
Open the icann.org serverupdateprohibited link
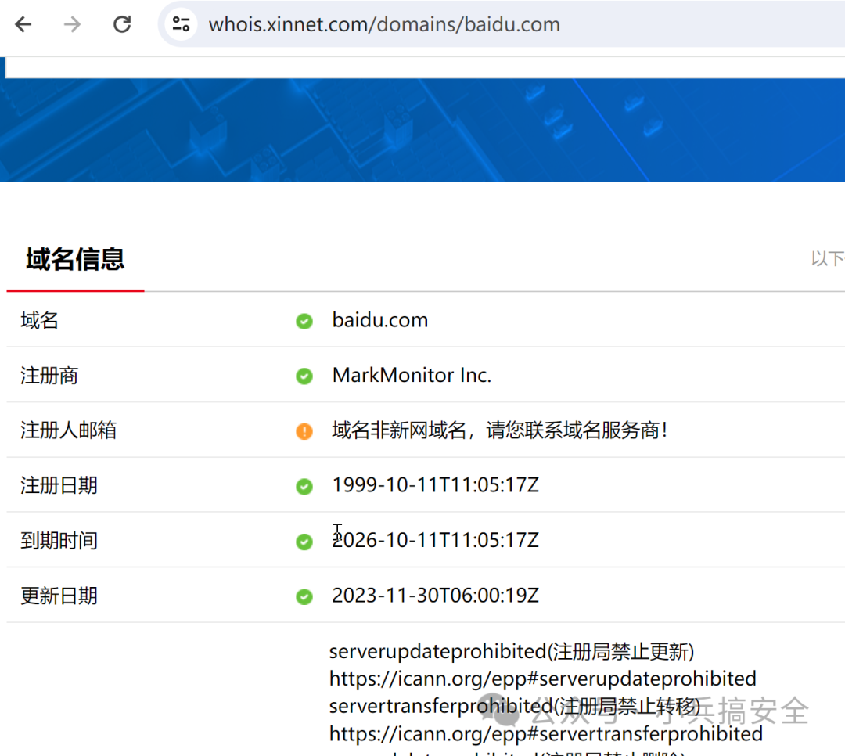542,678
